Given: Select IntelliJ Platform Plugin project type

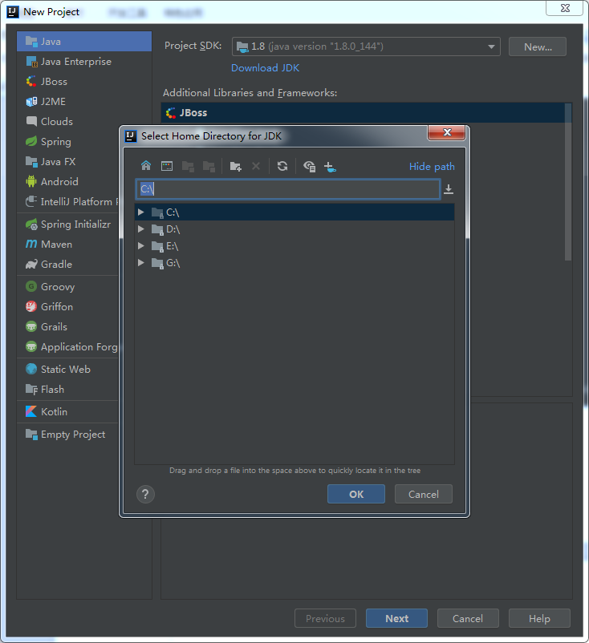Looking at the screenshot, I should 67,202.
